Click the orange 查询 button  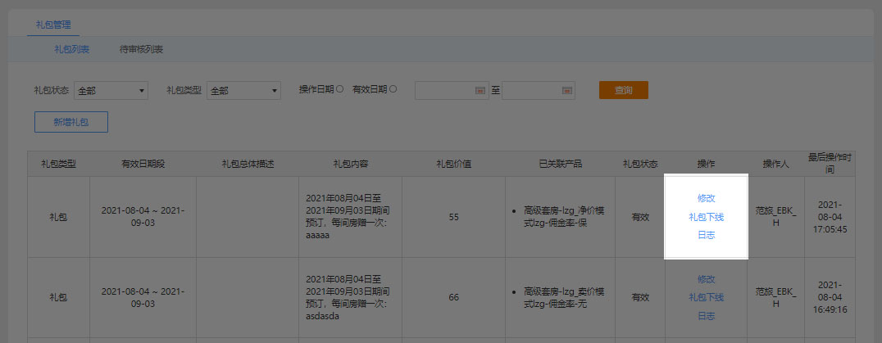click(x=624, y=90)
